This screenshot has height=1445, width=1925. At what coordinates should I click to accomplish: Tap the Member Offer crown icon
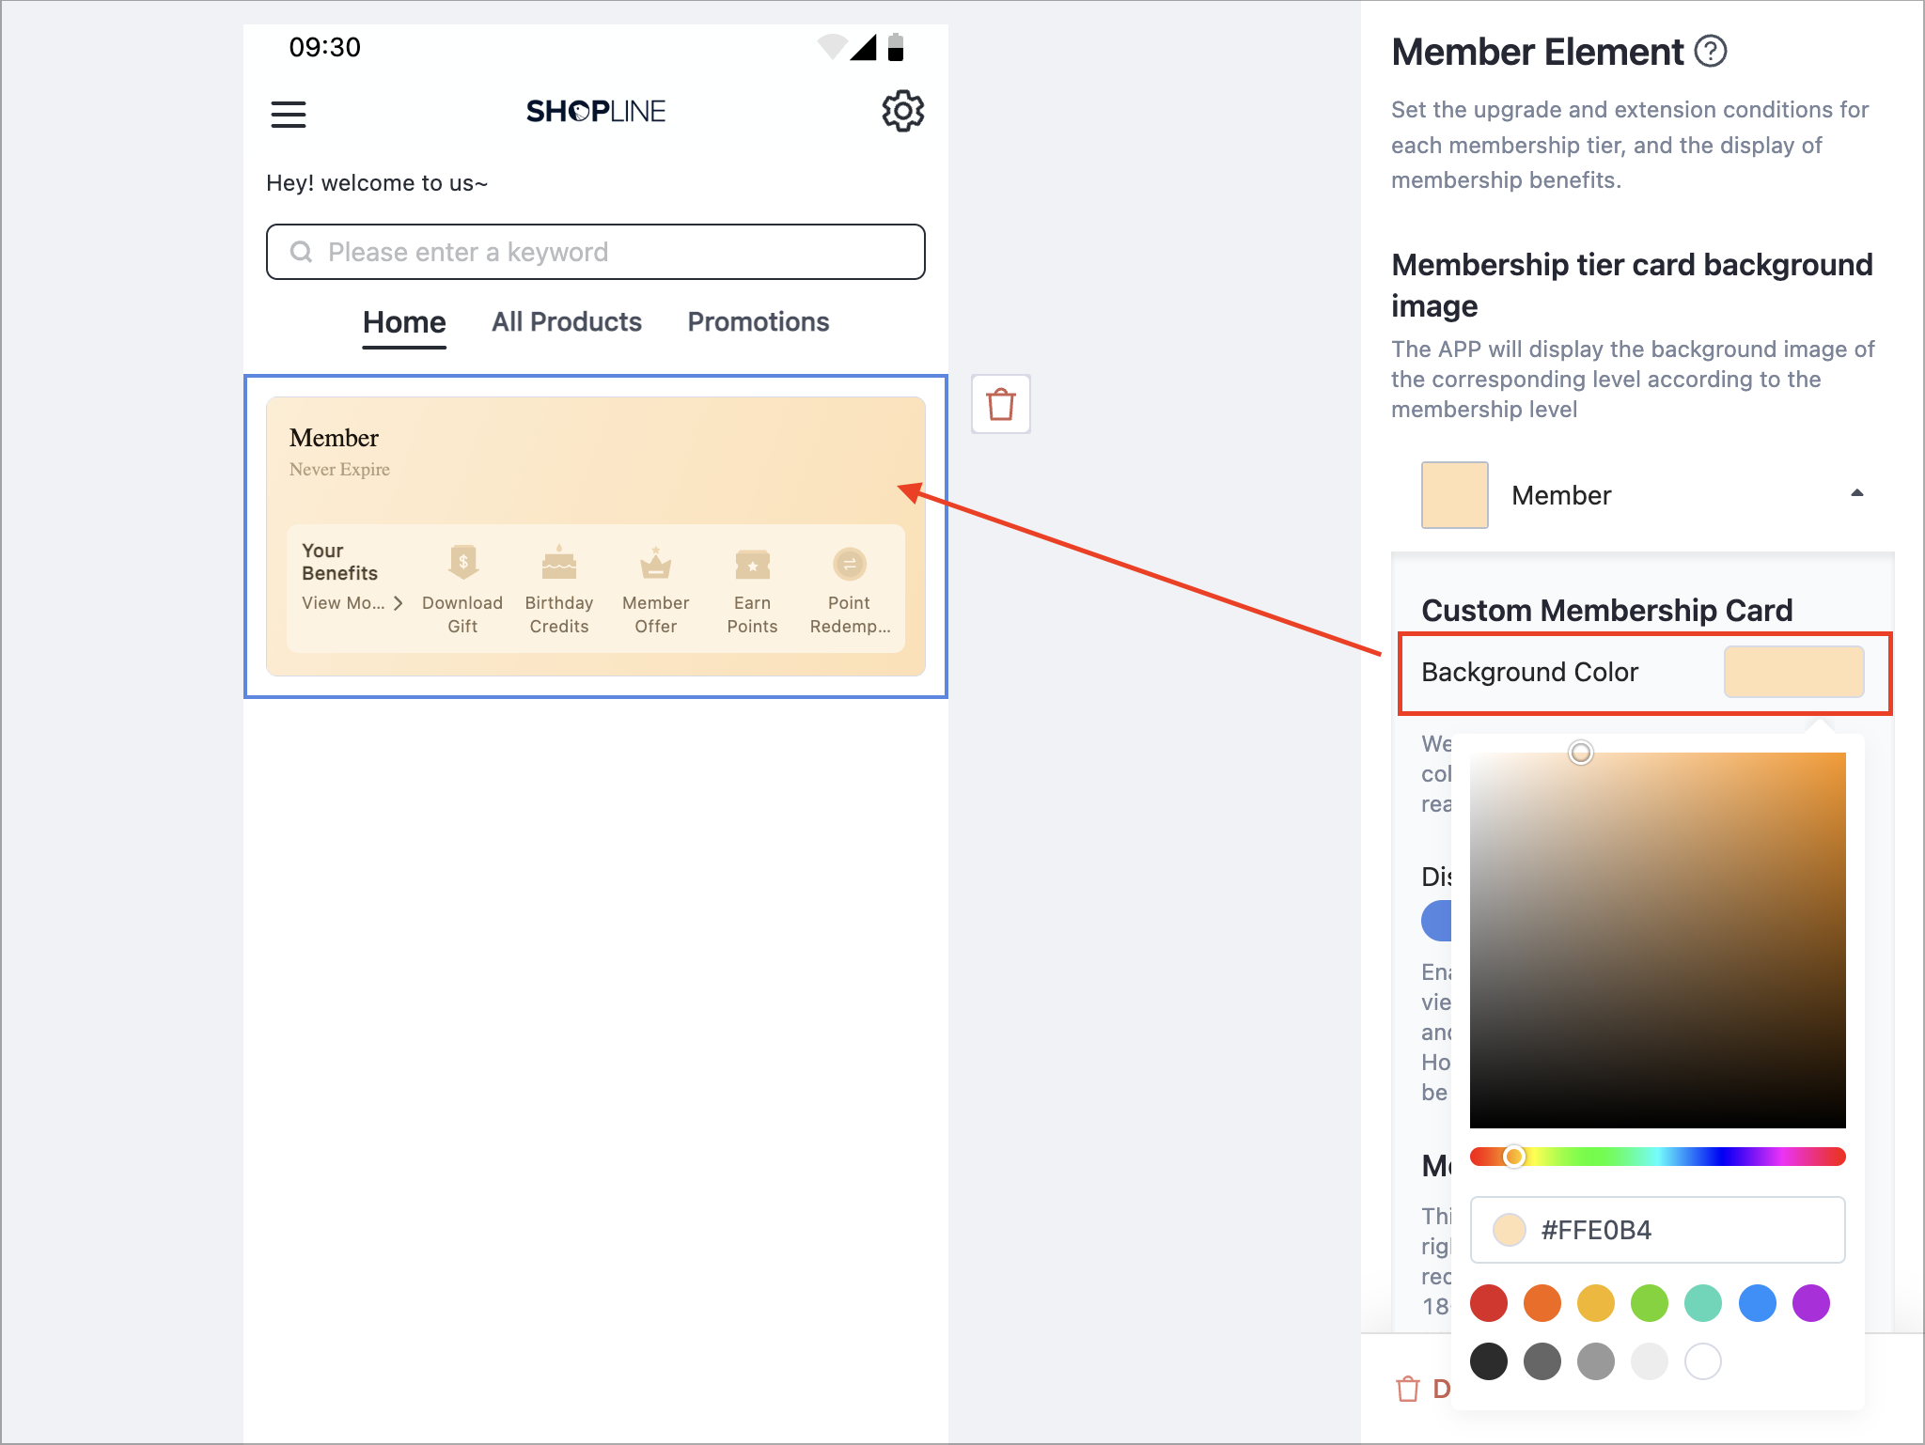click(x=656, y=563)
